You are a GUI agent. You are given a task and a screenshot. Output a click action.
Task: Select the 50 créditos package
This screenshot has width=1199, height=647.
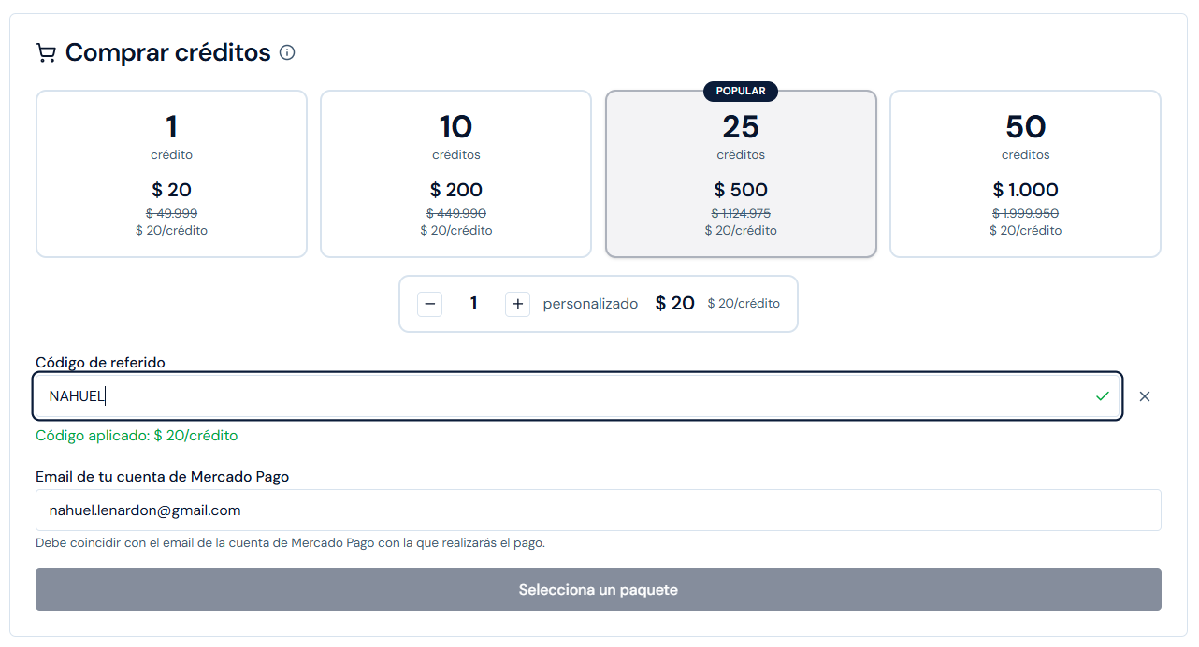[x=1025, y=173]
